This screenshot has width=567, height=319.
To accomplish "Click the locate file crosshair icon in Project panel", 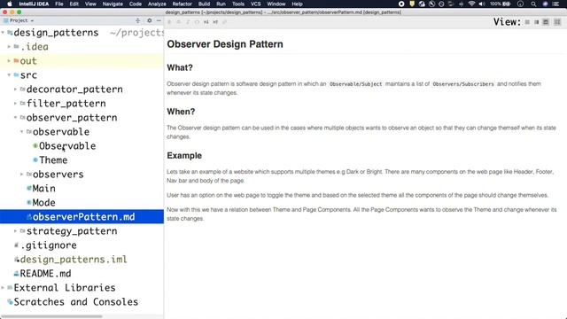I will (x=138, y=20).
